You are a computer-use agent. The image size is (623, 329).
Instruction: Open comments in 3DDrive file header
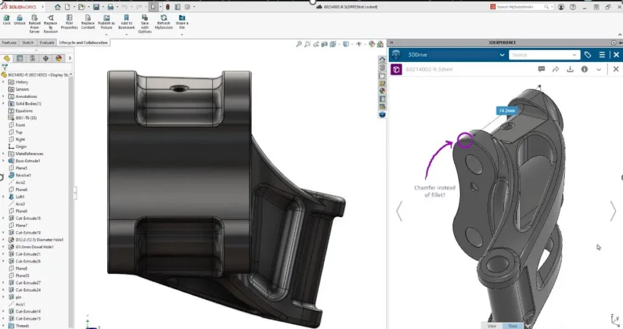click(541, 69)
